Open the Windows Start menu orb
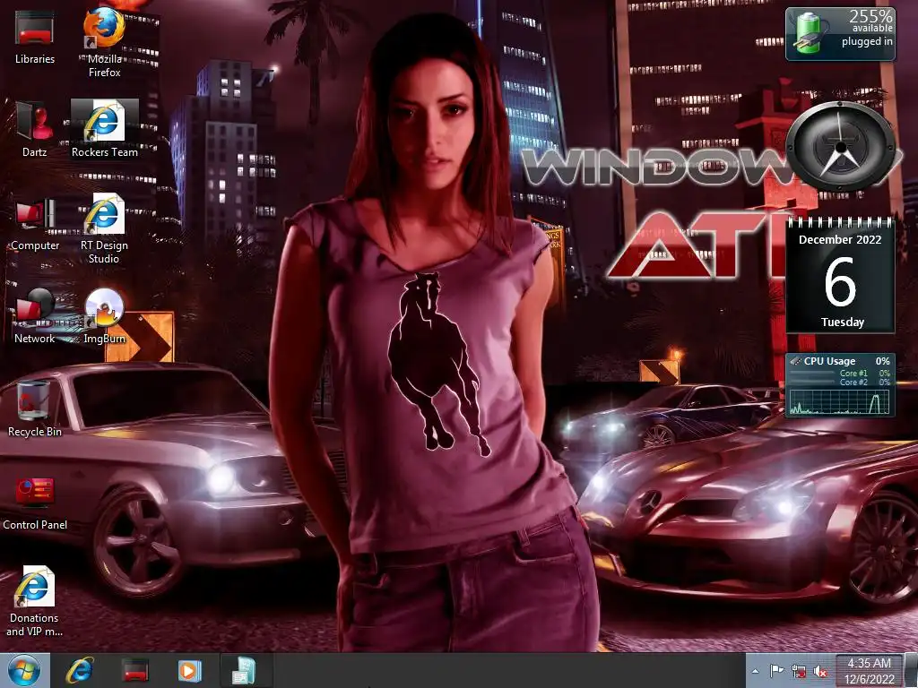Viewport: 918px width, 688px height. (x=24, y=671)
